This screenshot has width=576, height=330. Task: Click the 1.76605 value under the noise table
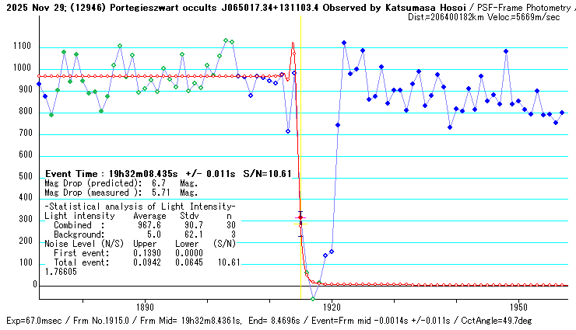click(61, 273)
